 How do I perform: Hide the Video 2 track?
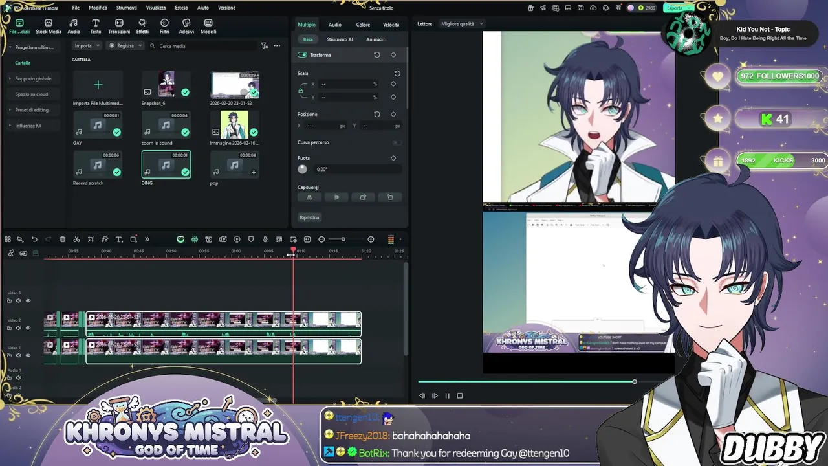pos(28,328)
